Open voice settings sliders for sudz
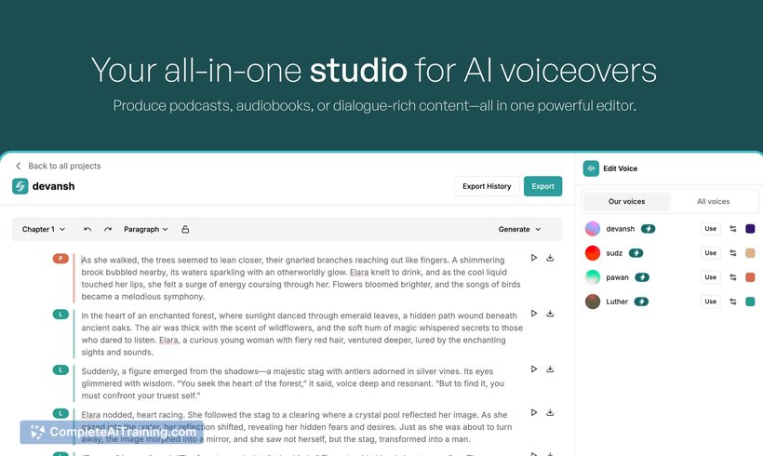Viewport: 763px width, 456px height. pyautogui.click(x=733, y=253)
